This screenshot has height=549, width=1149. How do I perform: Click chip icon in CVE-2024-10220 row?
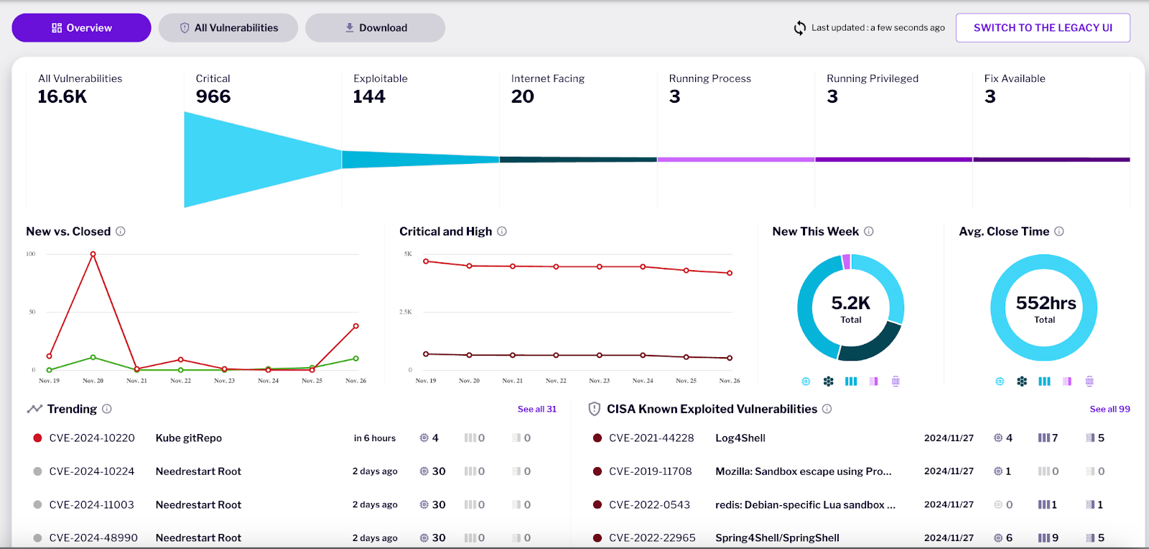click(424, 438)
